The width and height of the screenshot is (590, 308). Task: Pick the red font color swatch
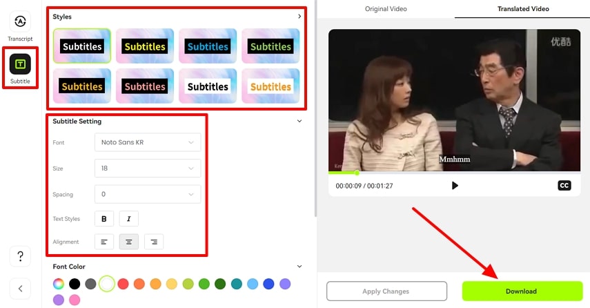[x=124, y=283]
